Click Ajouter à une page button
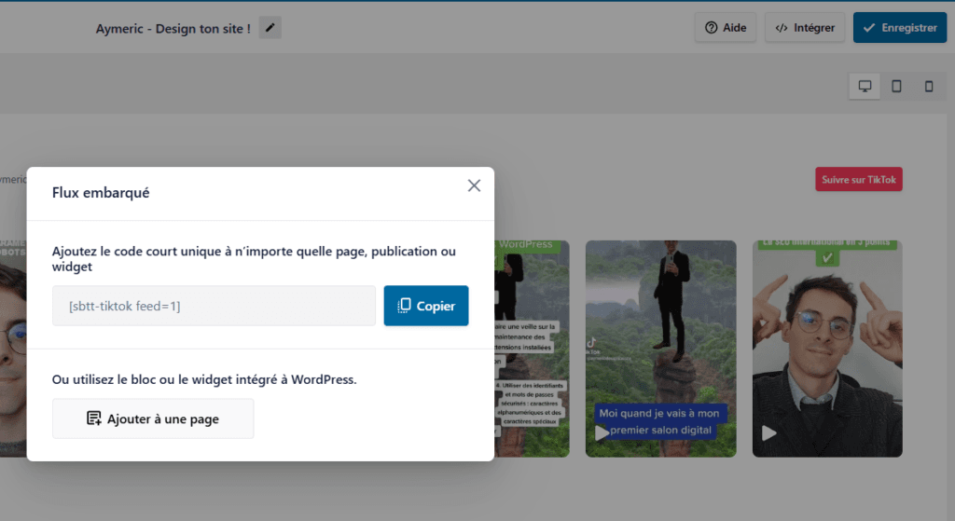This screenshot has width=955, height=521. pos(153,418)
